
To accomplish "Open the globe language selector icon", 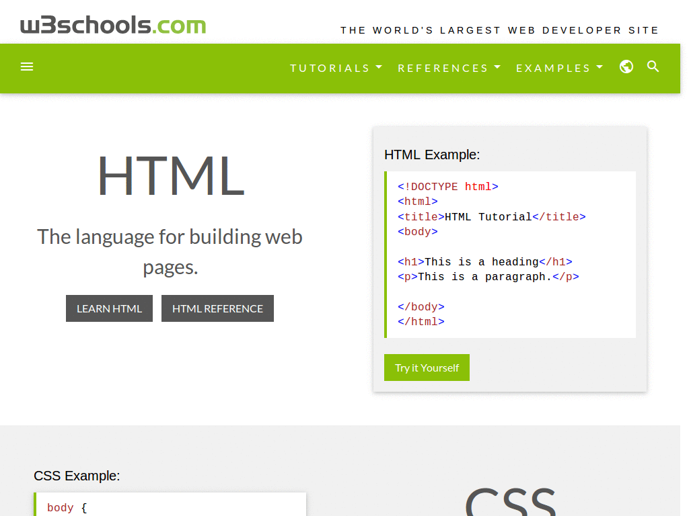I will [x=626, y=67].
